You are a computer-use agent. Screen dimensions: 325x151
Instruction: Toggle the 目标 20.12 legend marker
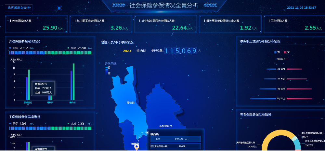10,48
